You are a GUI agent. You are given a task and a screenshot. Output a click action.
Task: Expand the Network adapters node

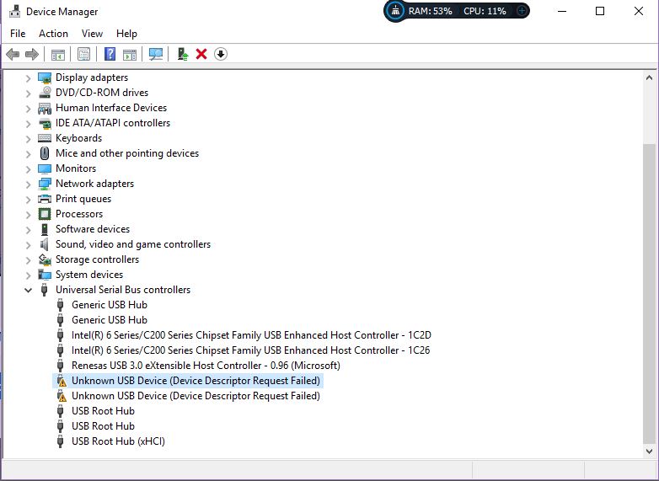[28, 184]
